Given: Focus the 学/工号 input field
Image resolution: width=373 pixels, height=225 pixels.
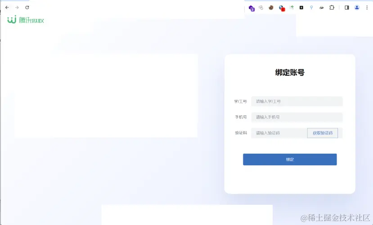Looking at the screenshot, I should (x=297, y=101).
